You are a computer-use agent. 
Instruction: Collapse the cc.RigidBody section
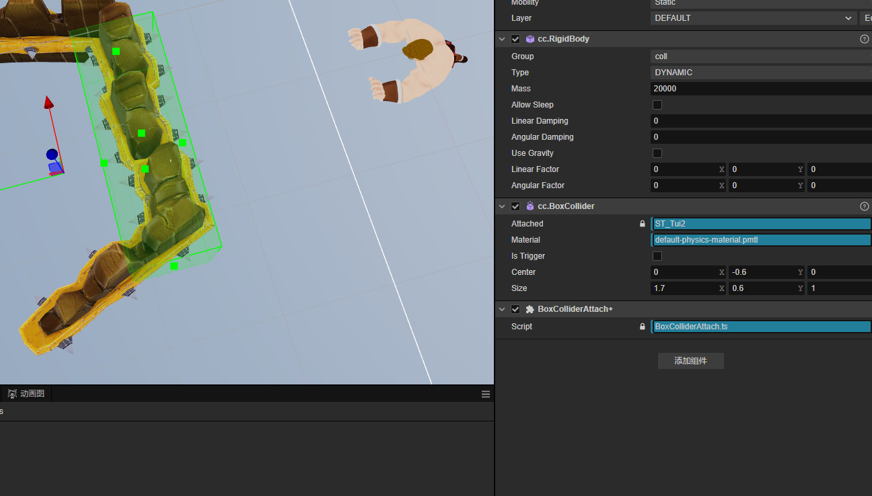pyautogui.click(x=502, y=39)
